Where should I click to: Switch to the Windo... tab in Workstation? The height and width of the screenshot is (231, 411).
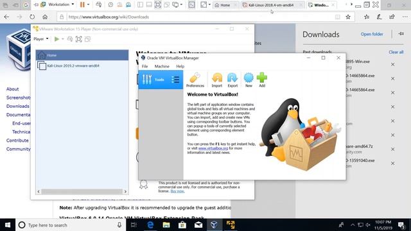tap(321, 5)
